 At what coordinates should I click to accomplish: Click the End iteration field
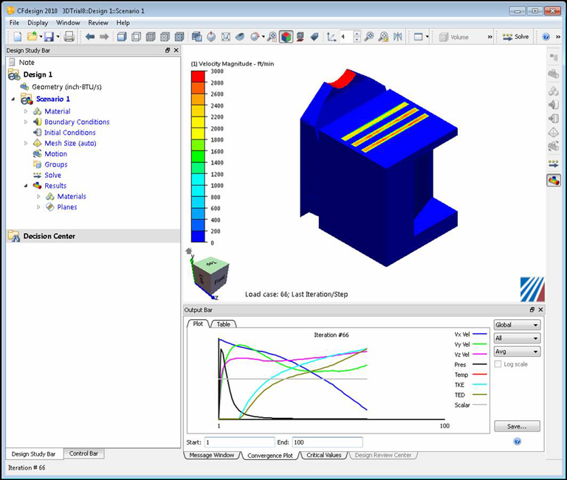tap(327, 442)
